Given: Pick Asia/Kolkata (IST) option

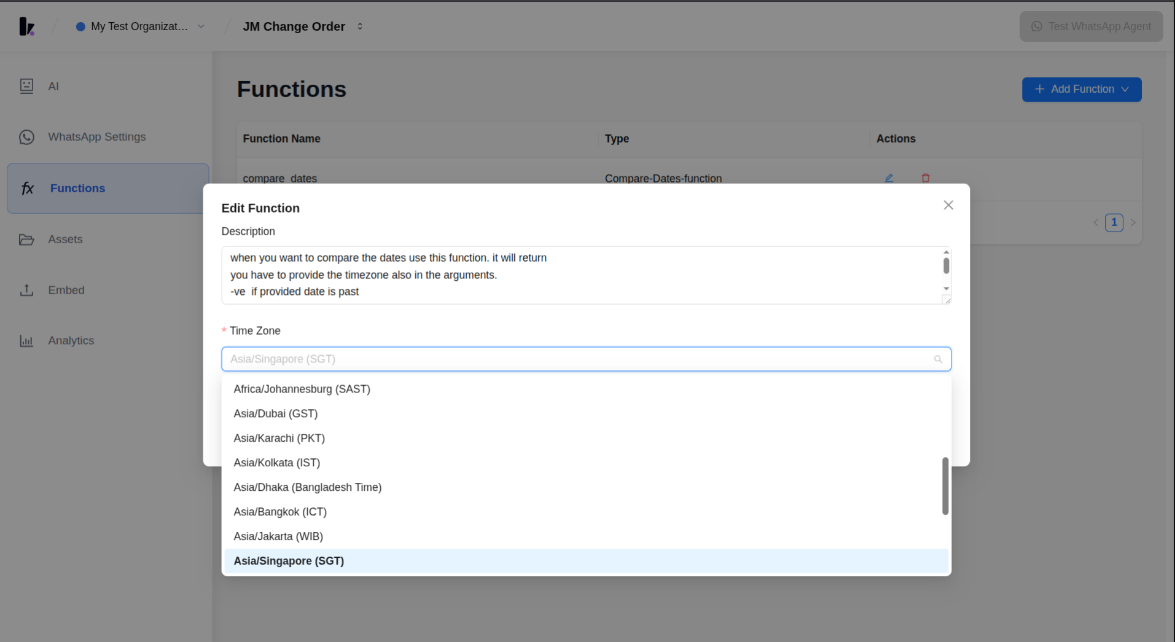Looking at the screenshot, I should point(586,463).
